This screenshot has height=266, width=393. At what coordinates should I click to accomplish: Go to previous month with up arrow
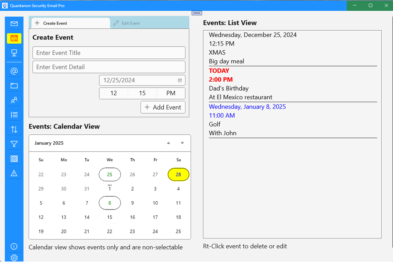(169, 143)
